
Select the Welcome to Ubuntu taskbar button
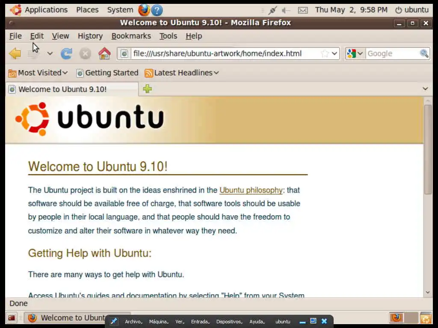pyautogui.click(x=67, y=318)
